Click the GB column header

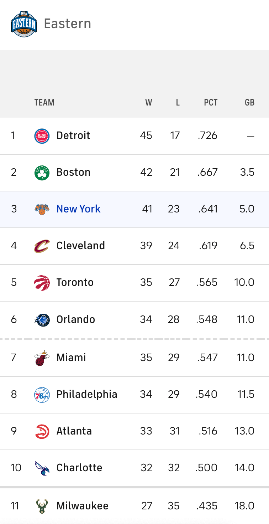(x=249, y=103)
